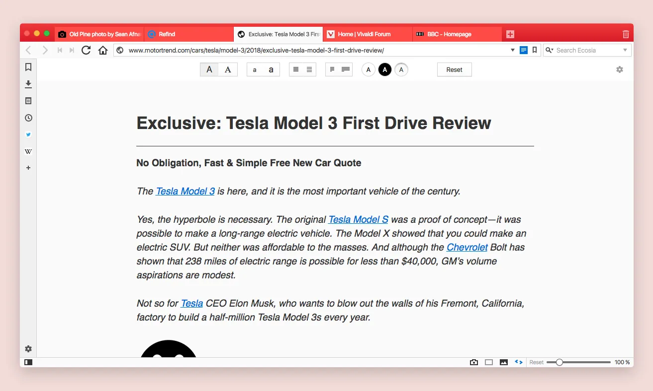Select the sans-serif font option
653x391 pixels.
pos(209,69)
